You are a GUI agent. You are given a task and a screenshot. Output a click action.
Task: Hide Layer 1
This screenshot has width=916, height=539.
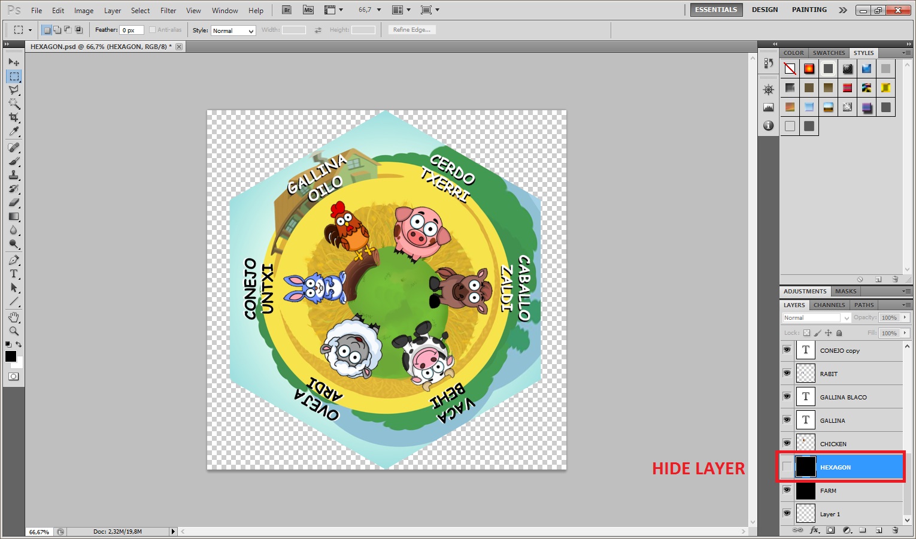(787, 513)
